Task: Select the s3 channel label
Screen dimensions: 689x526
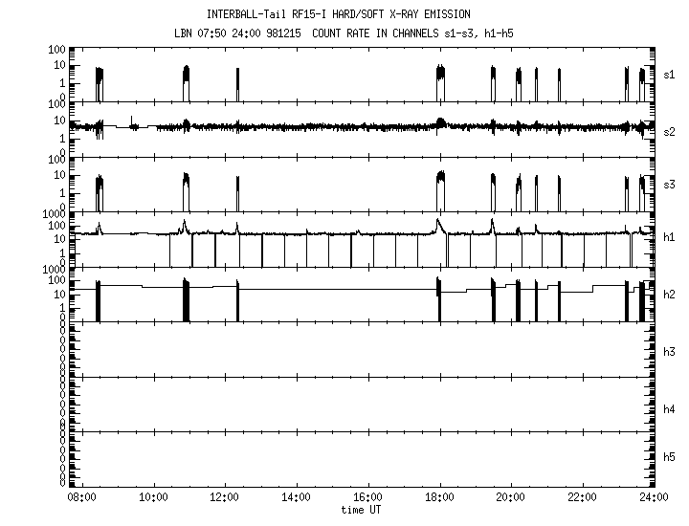Action: pyautogui.click(x=670, y=179)
